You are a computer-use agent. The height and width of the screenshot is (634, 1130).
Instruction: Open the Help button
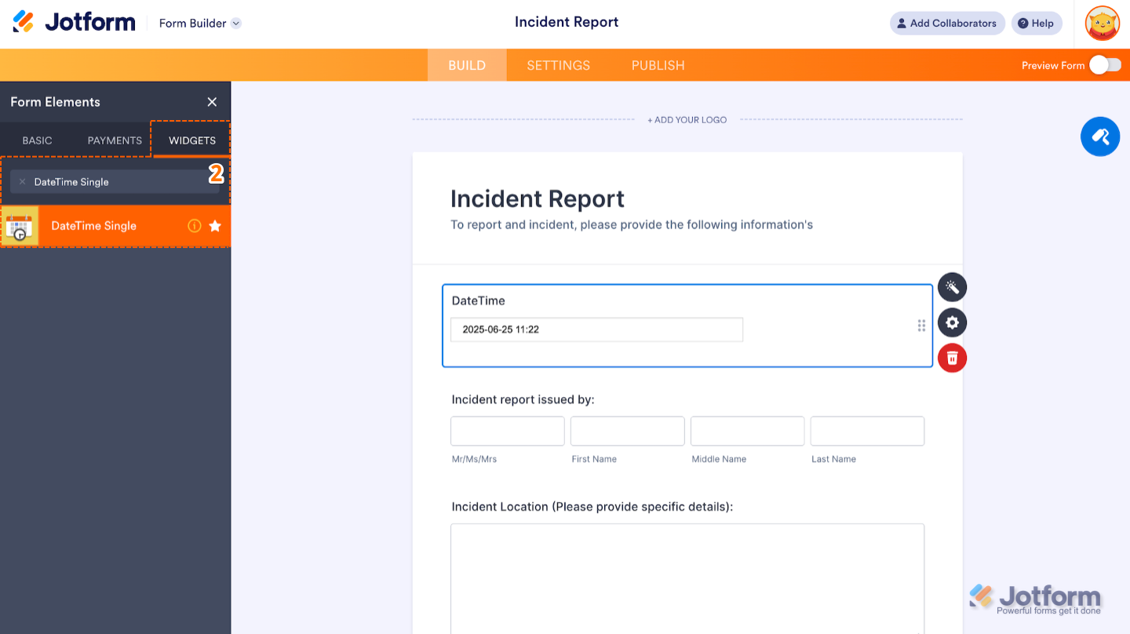tap(1036, 24)
